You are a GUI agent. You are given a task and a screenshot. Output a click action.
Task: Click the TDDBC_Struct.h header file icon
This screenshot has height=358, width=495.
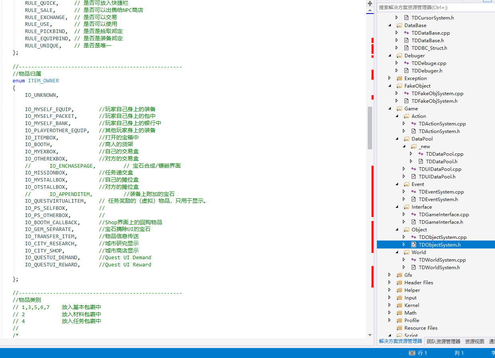406,48
